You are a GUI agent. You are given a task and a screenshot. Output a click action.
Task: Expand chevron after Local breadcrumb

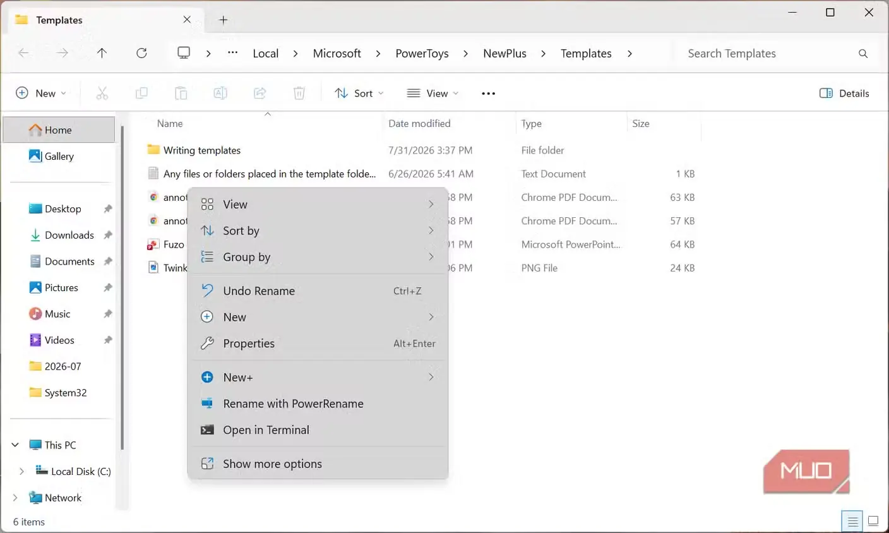point(295,54)
